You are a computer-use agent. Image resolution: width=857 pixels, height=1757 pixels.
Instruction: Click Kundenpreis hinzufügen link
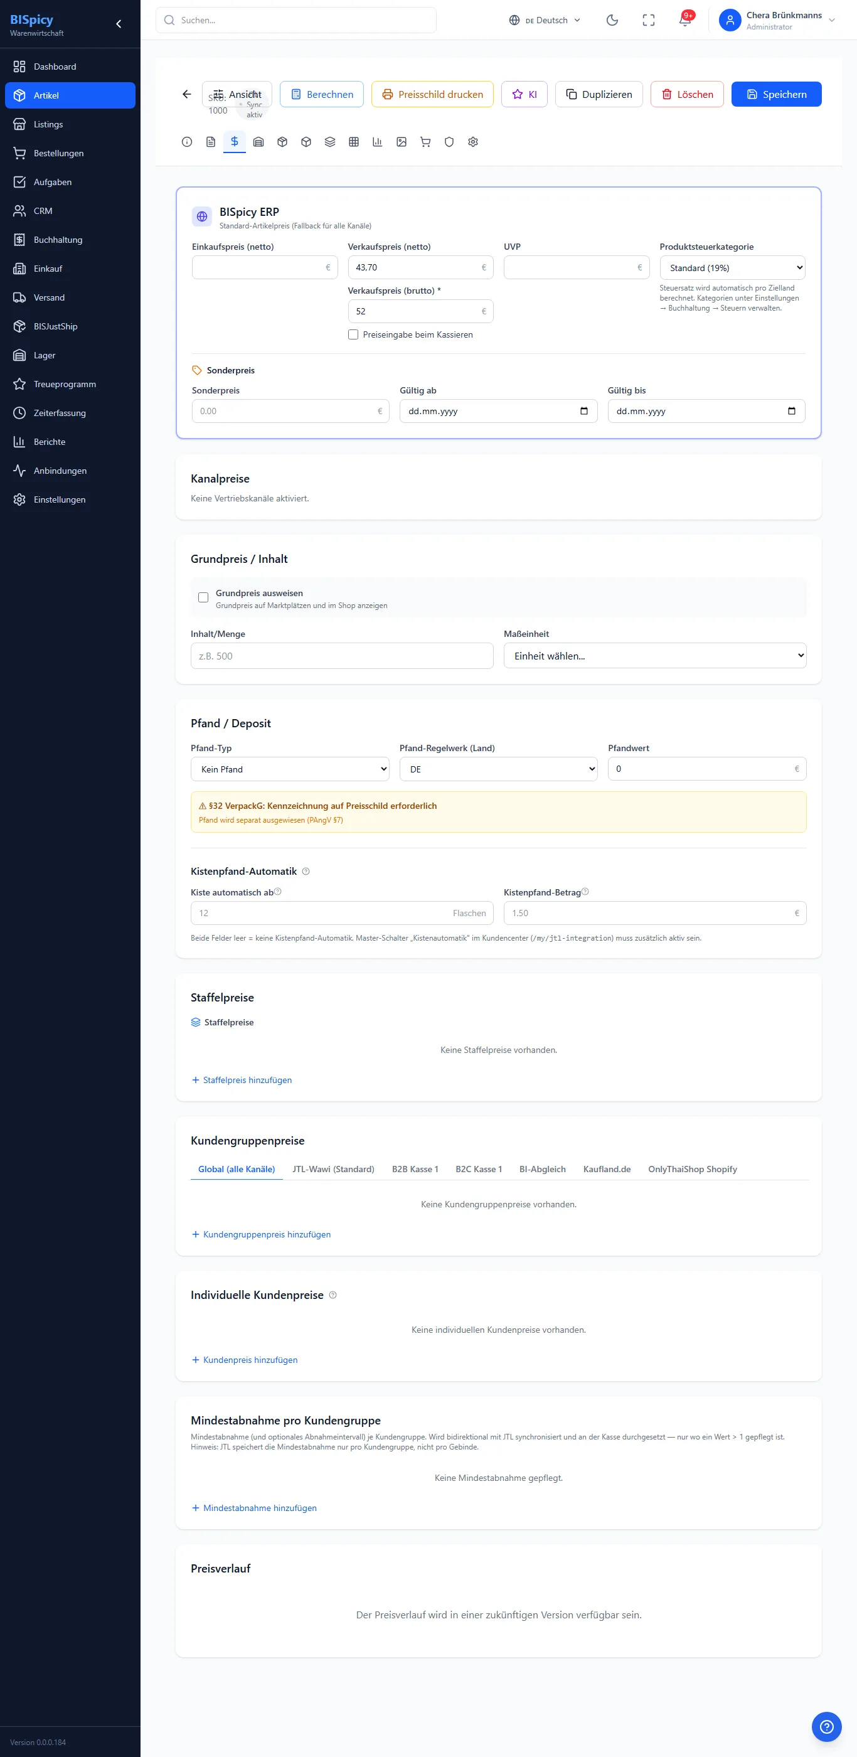pos(245,1359)
